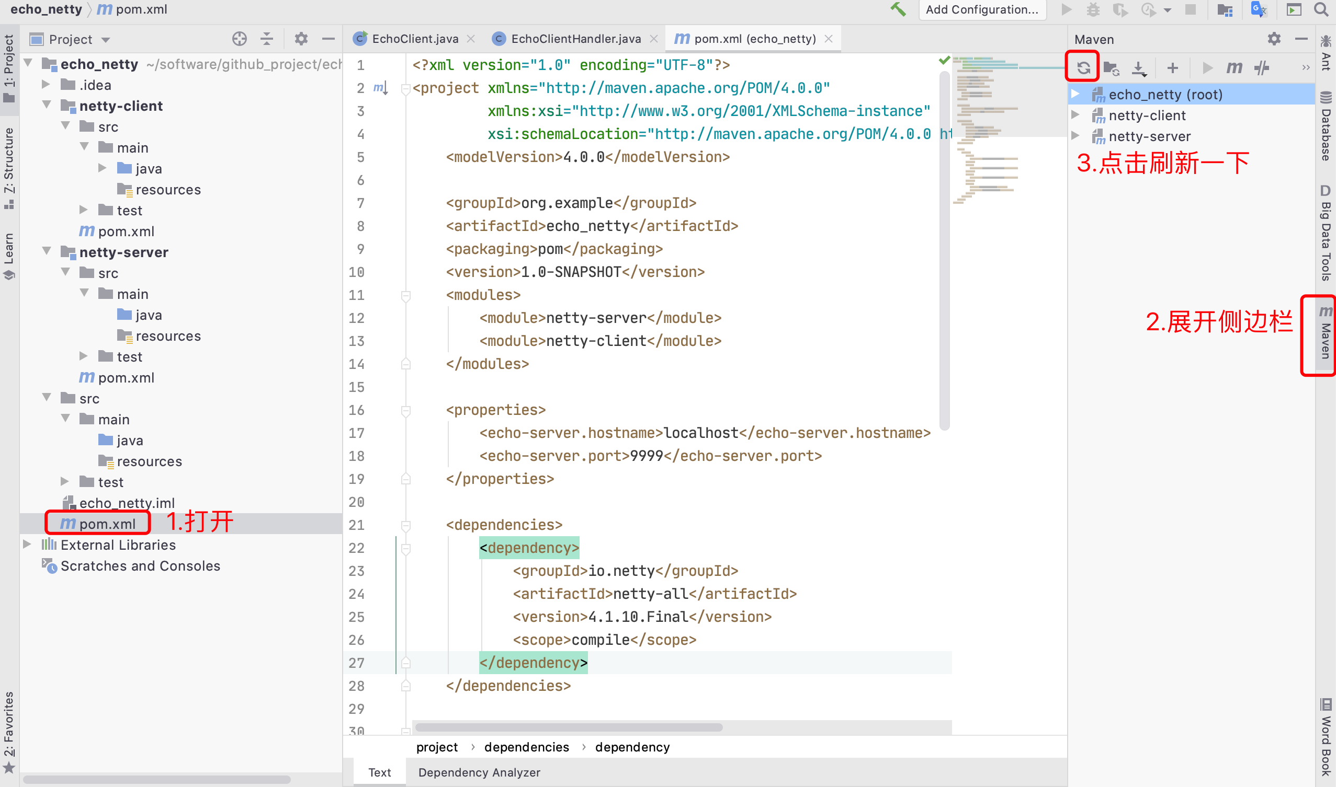This screenshot has width=1336, height=787.
Task: Switch to EchoClientHandler.java tab
Action: pos(576,39)
